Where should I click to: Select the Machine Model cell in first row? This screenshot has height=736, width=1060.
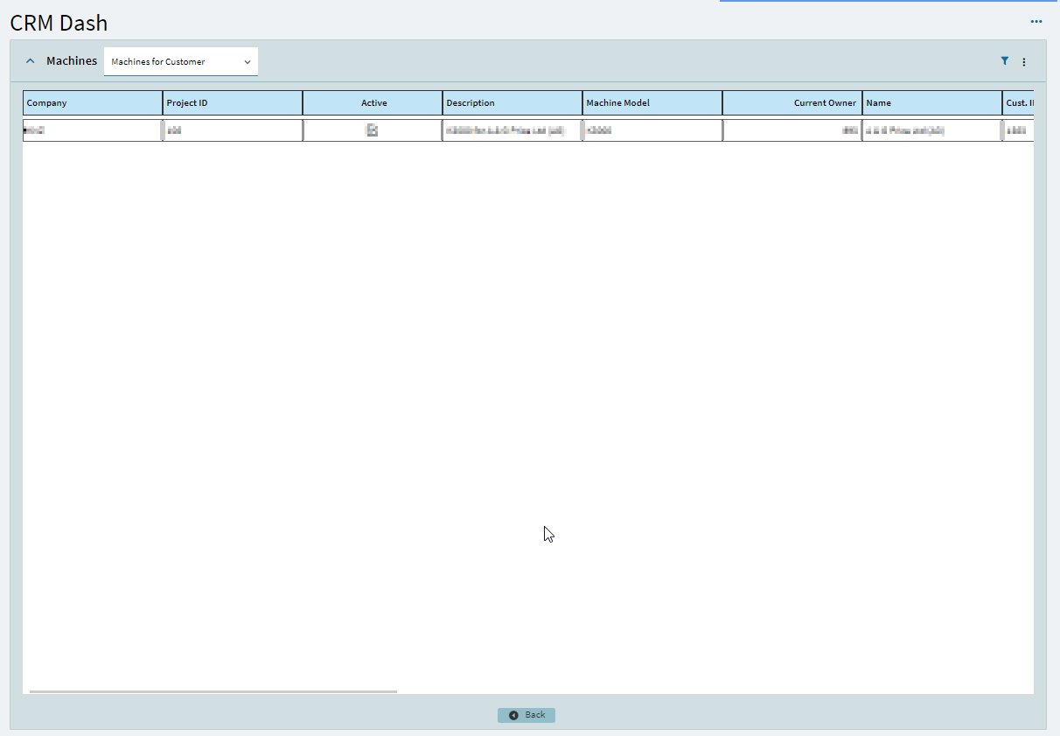coord(652,130)
